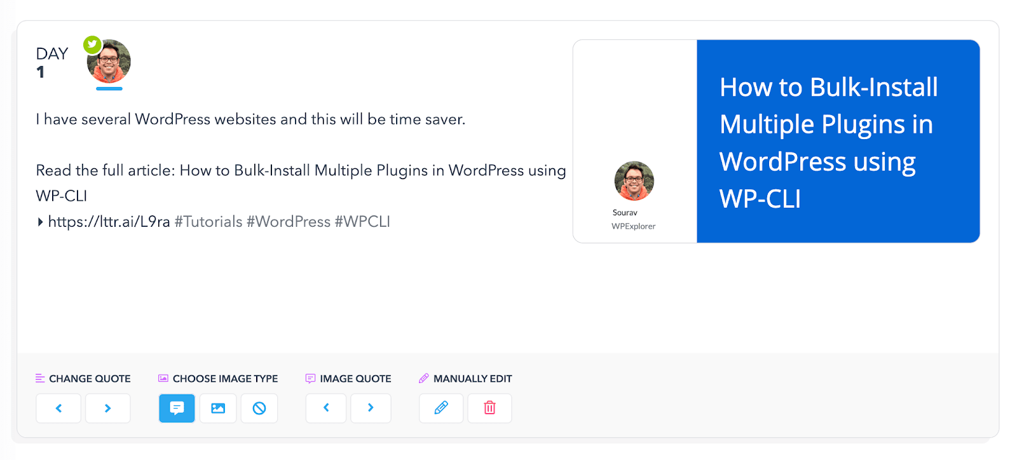Screen dimensions: 1017x460
Task: Open the https://lttr.ai/L9ra short link
Action: 109,222
